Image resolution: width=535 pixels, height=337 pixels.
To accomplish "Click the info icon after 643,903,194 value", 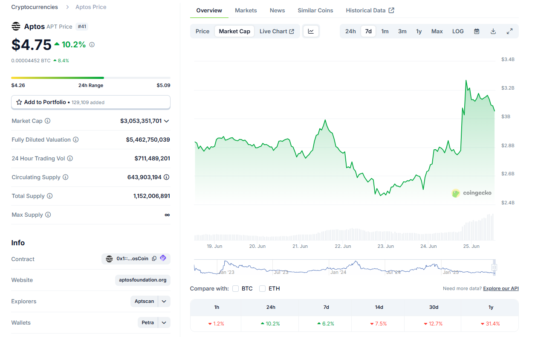I will pyautogui.click(x=167, y=177).
